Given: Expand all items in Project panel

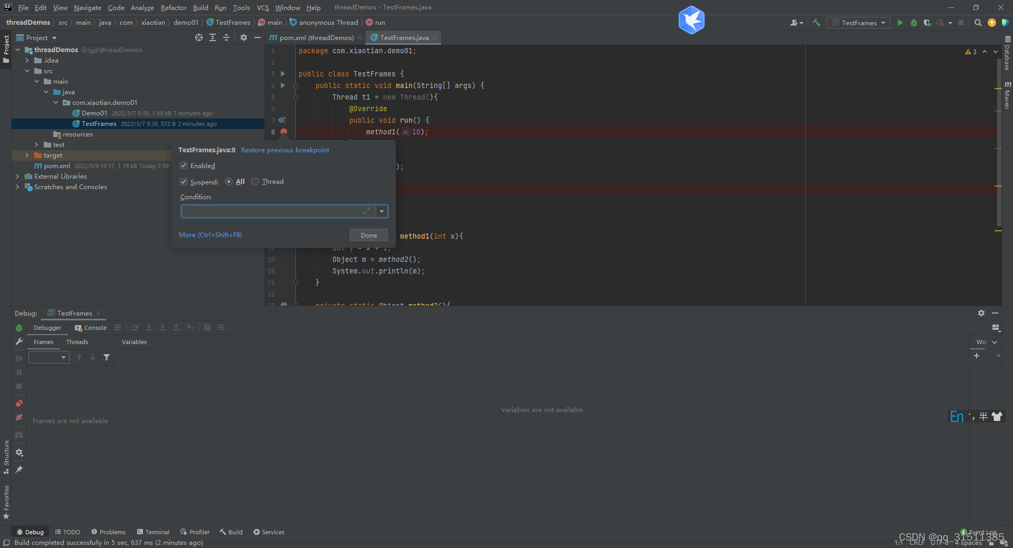Looking at the screenshot, I should click(x=213, y=37).
